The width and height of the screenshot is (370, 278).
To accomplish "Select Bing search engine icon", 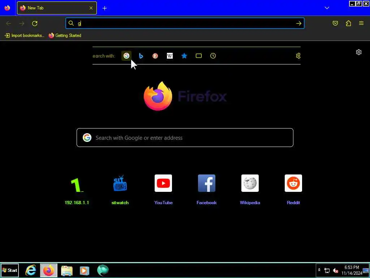I will 141,56.
